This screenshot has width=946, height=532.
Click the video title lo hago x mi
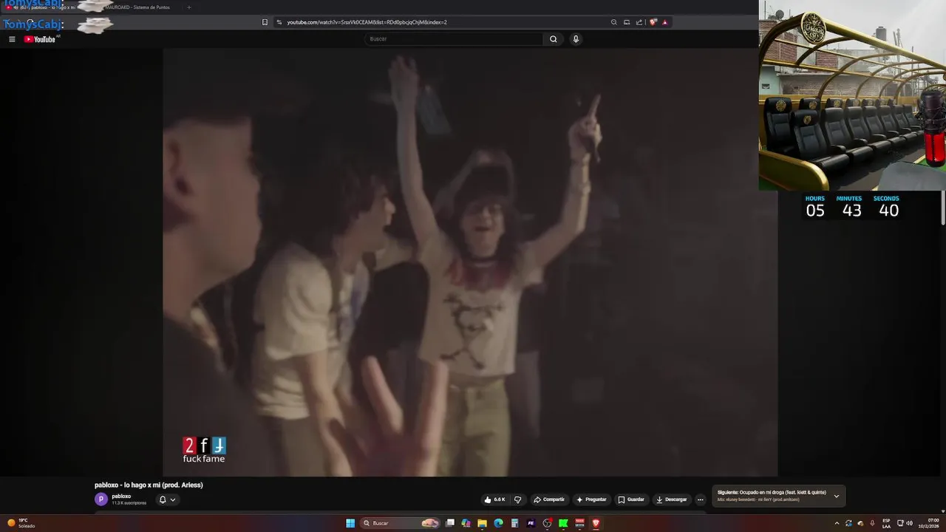click(149, 485)
